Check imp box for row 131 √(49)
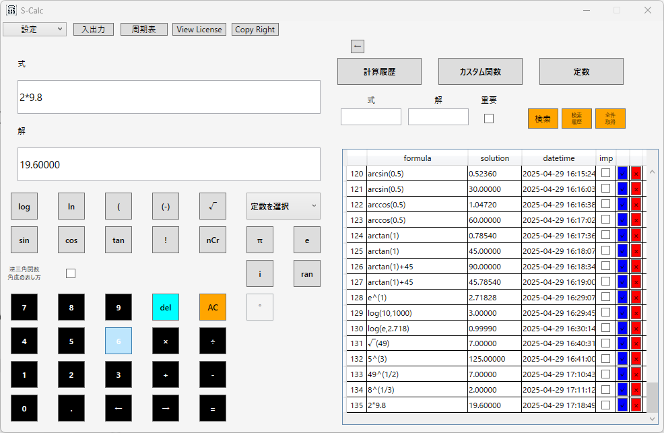 coord(606,343)
